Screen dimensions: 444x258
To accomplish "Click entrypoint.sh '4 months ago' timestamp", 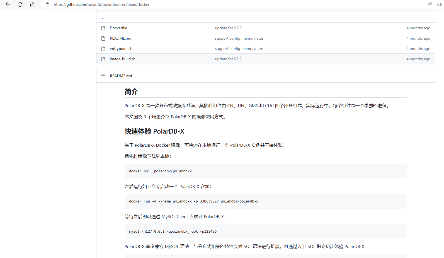I will pyautogui.click(x=418, y=49).
